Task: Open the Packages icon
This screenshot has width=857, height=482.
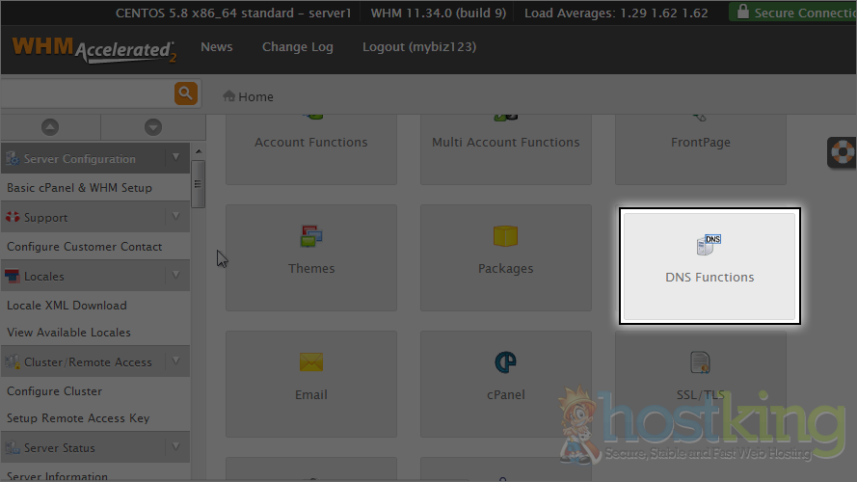Action: [x=505, y=237]
